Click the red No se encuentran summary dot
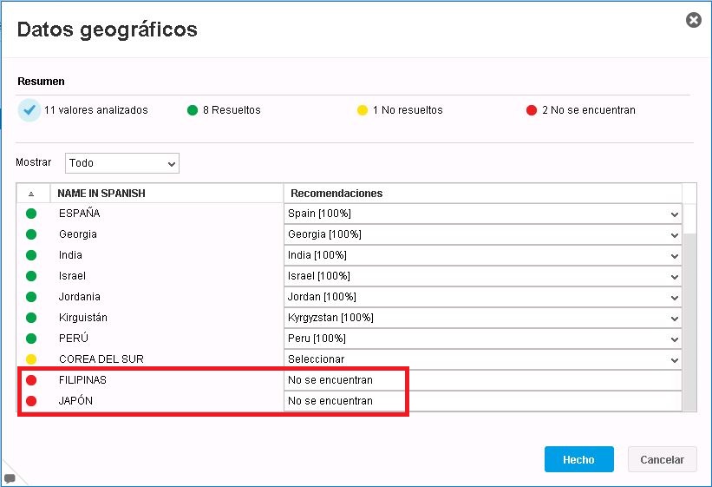This screenshot has width=712, height=487. tap(532, 110)
